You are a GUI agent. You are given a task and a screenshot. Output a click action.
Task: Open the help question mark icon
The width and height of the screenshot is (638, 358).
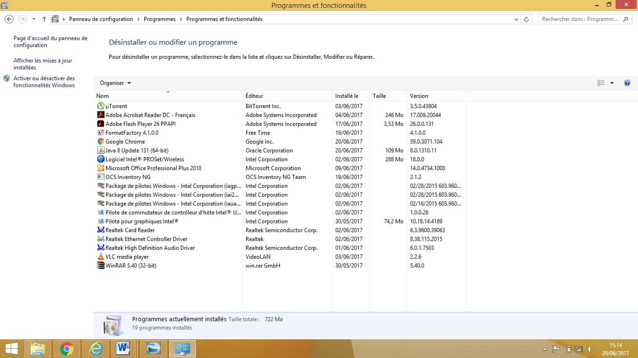pyautogui.click(x=627, y=83)
